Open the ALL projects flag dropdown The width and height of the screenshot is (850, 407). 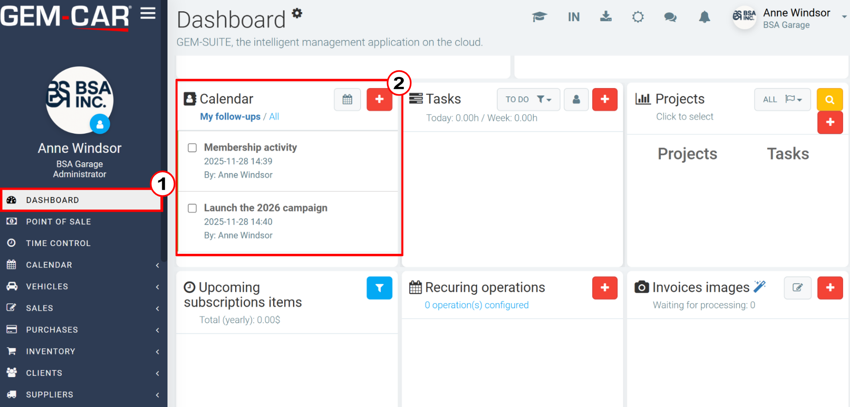pyautogui.click(x=782, y=99)
